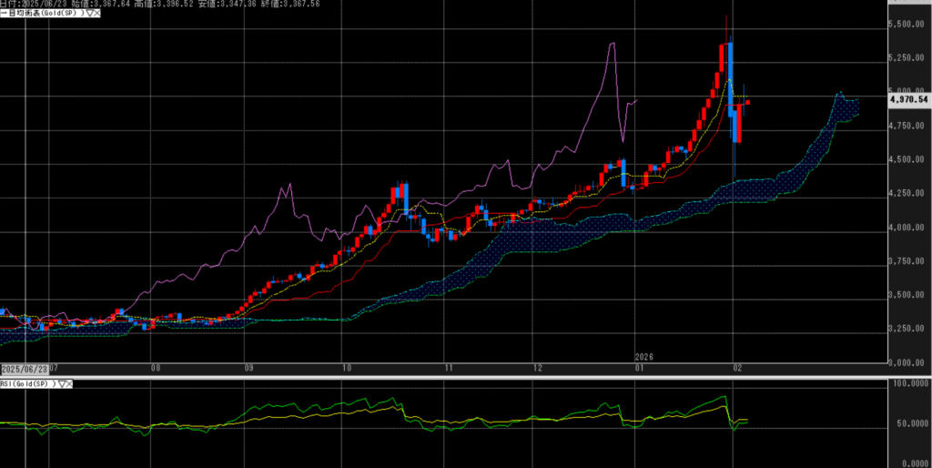
Task: Click the 3,250.00 level on price axis
Action: 908,329
